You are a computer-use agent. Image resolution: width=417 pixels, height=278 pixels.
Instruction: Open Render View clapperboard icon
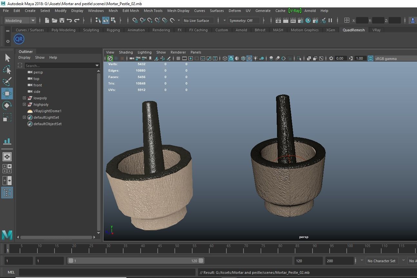[278, 20]
